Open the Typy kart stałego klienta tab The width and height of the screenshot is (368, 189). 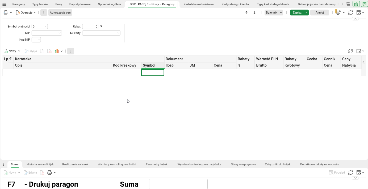[273, 4]
